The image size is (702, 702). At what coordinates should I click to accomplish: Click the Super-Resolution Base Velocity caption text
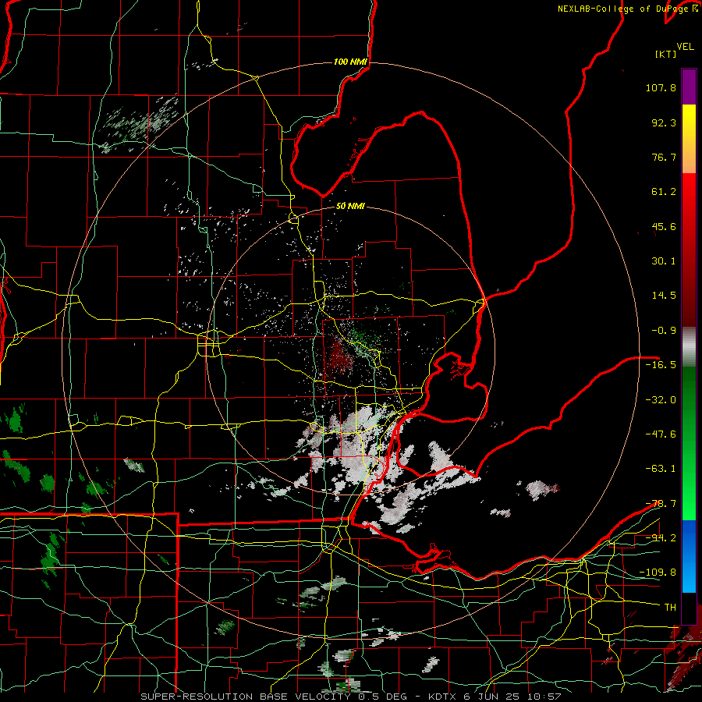(350, 697)
